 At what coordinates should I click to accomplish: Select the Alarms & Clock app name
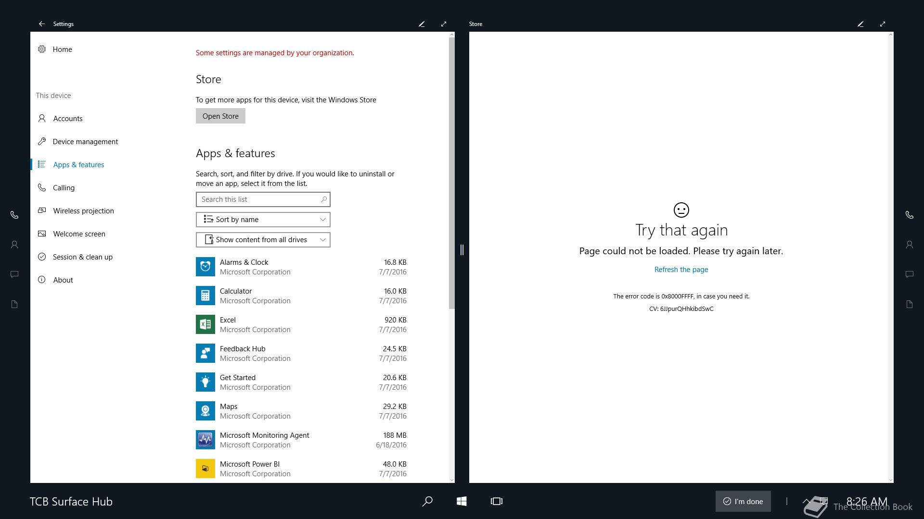pos(244,262)
